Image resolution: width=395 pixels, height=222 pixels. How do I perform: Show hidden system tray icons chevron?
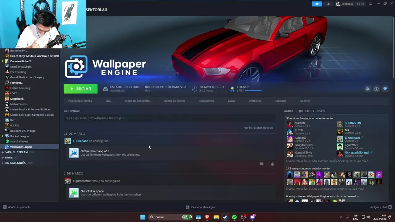click(x=341, y=217)
